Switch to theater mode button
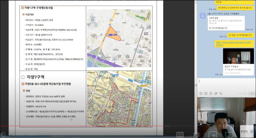This screenshot has width=256, height=138. 229,134
